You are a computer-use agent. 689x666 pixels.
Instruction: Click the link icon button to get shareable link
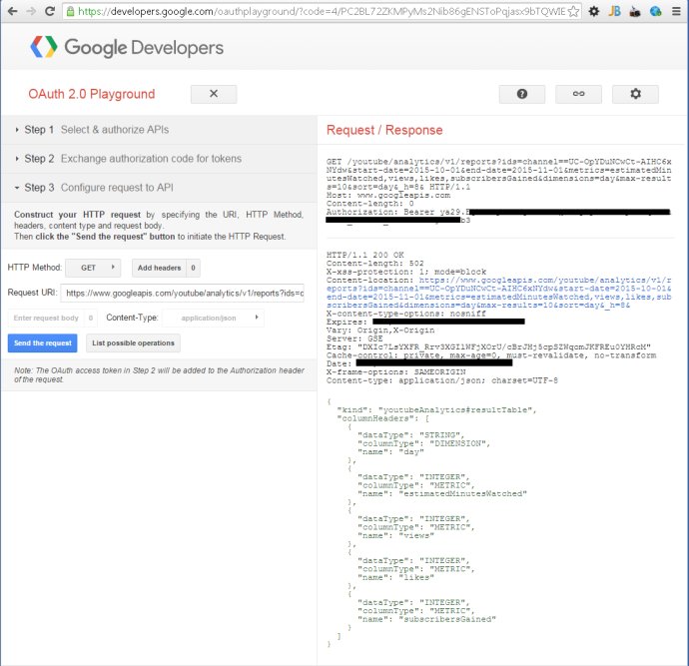578,94
